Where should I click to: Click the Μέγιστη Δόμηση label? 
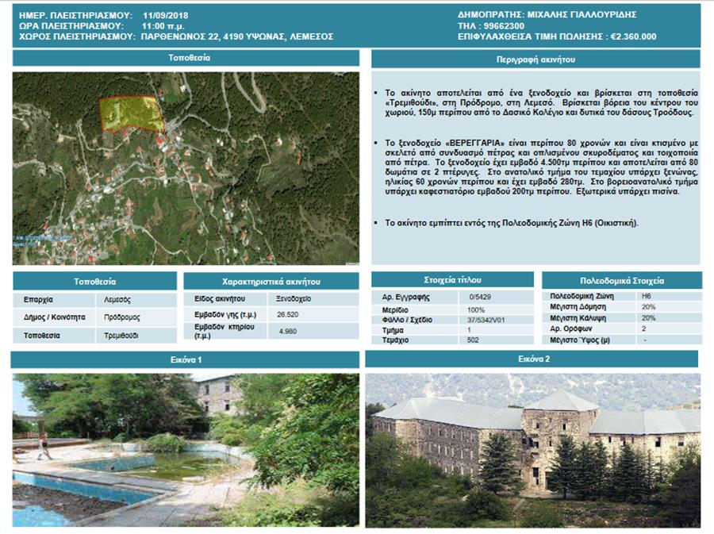click(x=578, y=307)
